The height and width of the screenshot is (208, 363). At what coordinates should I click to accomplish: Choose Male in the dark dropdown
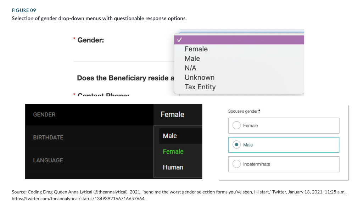[x=170, y=136]
